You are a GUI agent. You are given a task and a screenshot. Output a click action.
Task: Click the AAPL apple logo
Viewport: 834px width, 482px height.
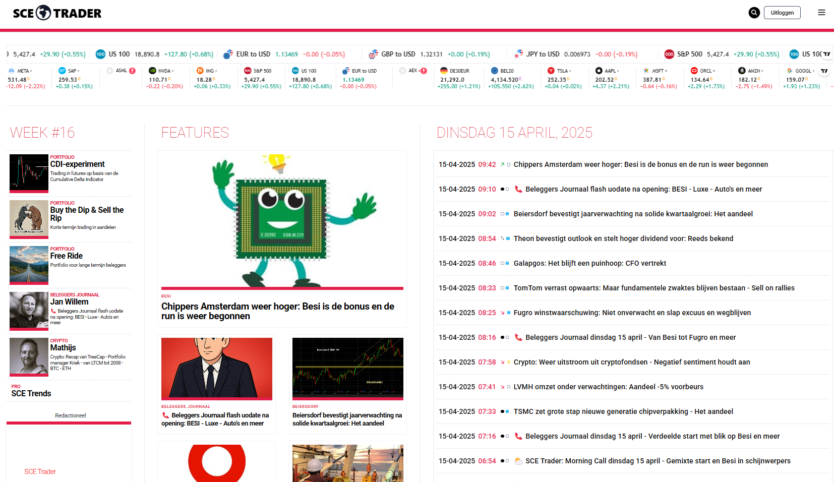599,71
